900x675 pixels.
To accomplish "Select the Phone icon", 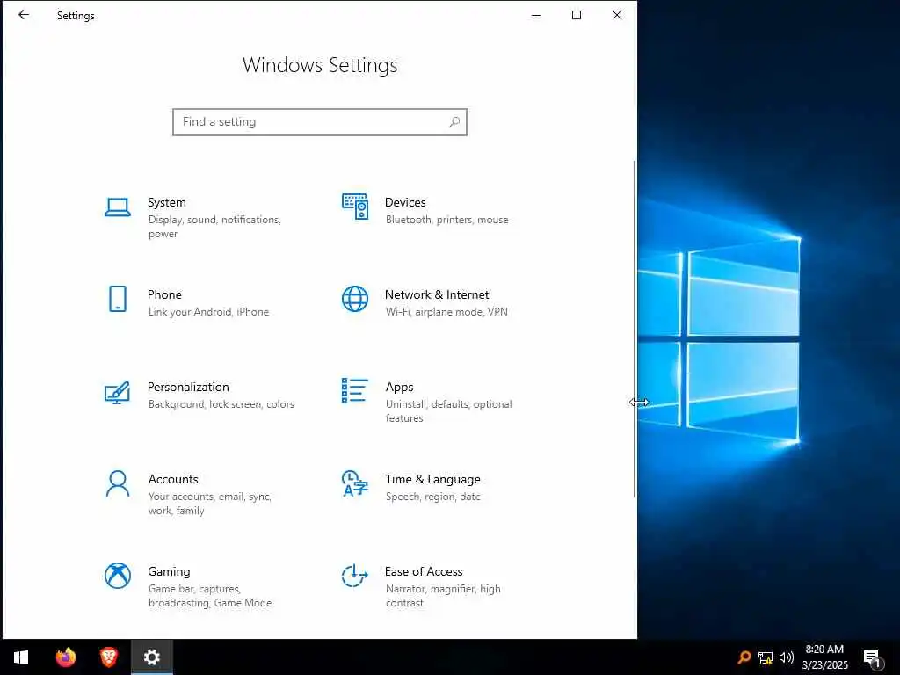I will pos(118,299).
